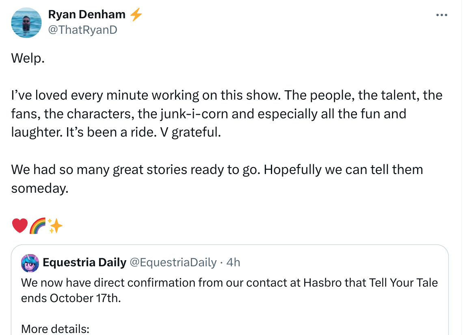Open the 4h timestamp of quoted post

coord(233,263)
